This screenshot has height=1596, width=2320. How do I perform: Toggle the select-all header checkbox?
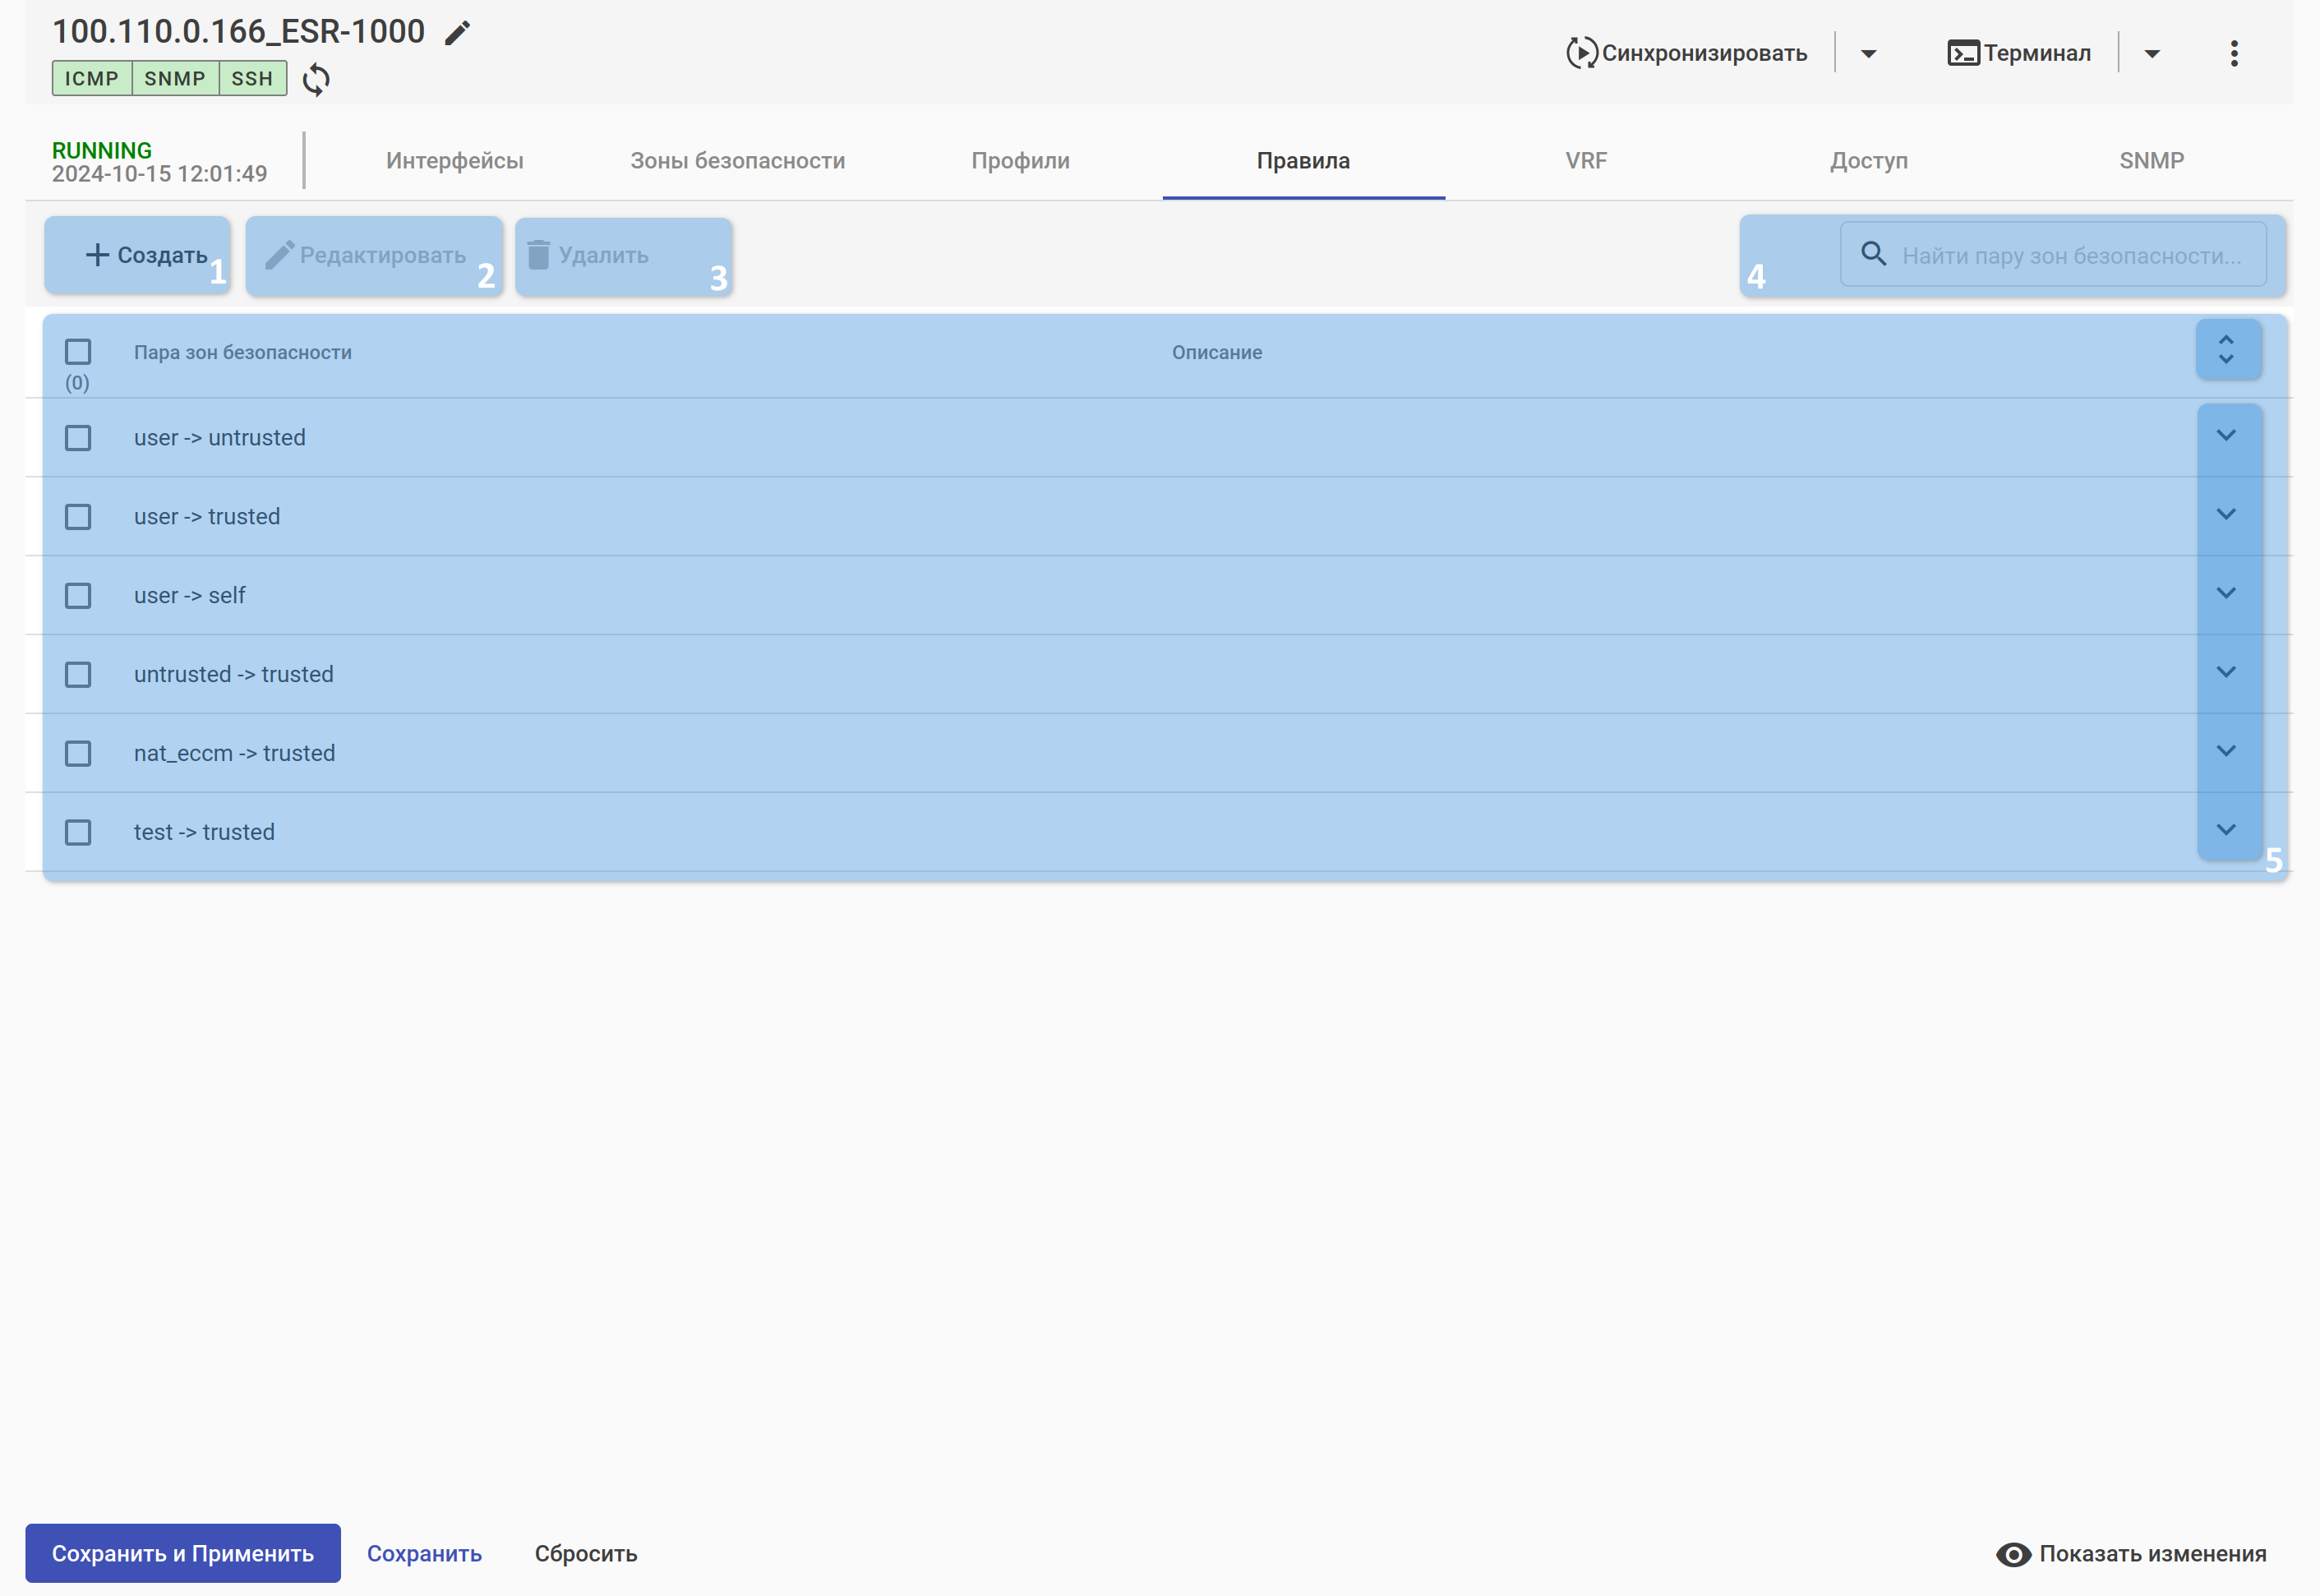pyautogui.click(x=78, y=352)
